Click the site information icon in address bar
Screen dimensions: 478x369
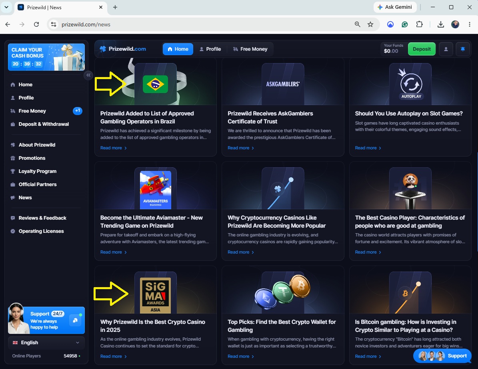click(x=54, y=24)
